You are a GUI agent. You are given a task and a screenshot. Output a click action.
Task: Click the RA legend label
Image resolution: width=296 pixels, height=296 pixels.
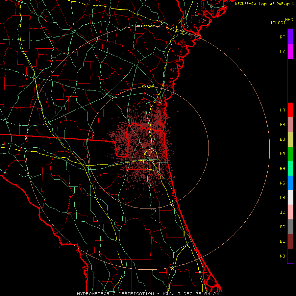[283, 169]
